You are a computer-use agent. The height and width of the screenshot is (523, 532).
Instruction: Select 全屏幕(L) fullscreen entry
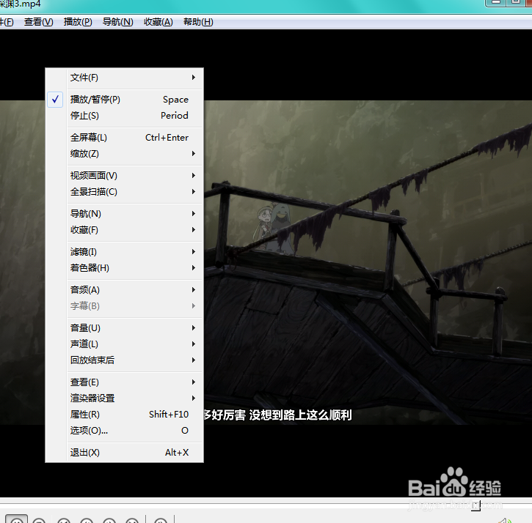pyautogui.click(x=124, y=138)
